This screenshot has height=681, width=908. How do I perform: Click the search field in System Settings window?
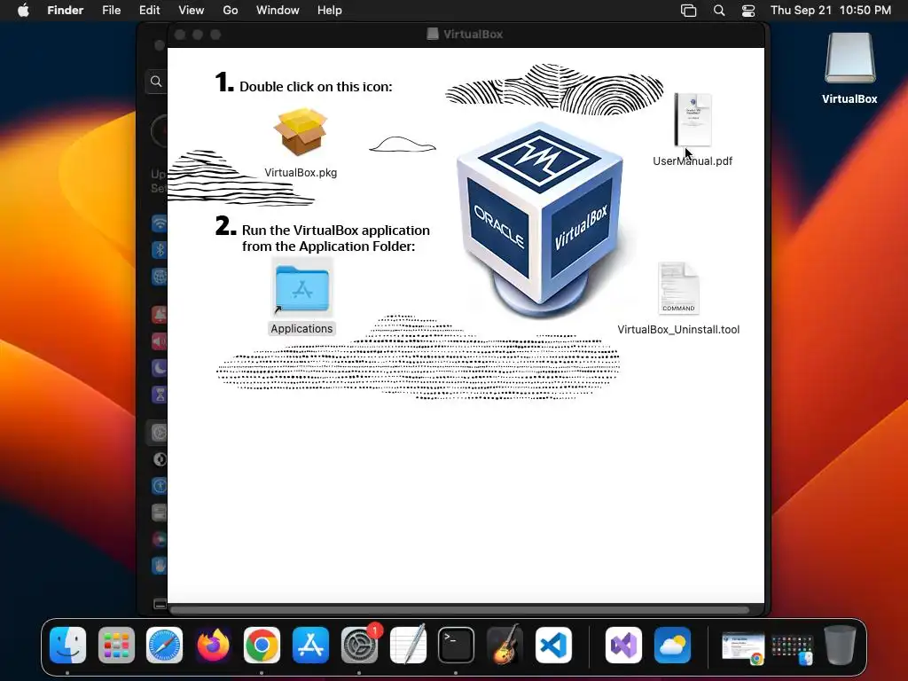click(156, 81)
